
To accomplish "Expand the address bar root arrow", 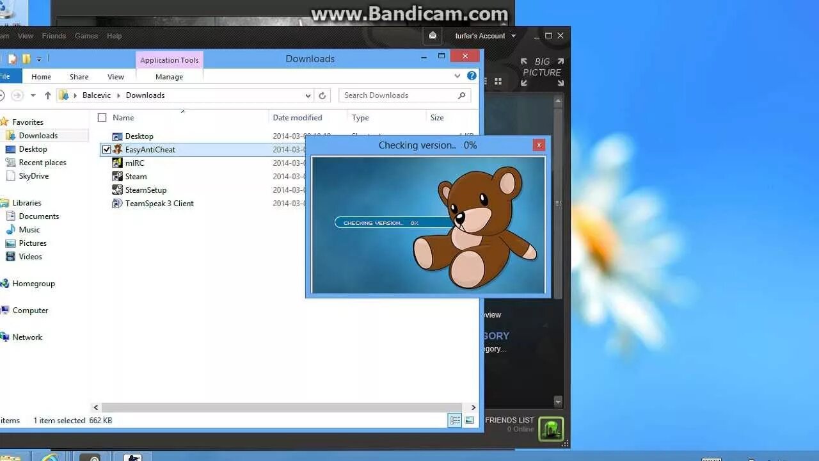I will click(x=75, y=95).
